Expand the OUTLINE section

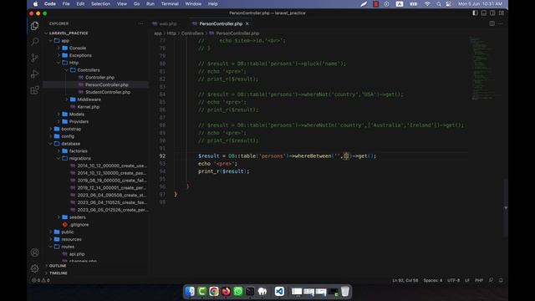(58, 266)
